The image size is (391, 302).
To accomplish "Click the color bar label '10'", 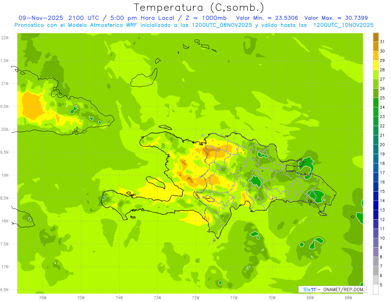I will pyautogui.click(x=383, y=238).
